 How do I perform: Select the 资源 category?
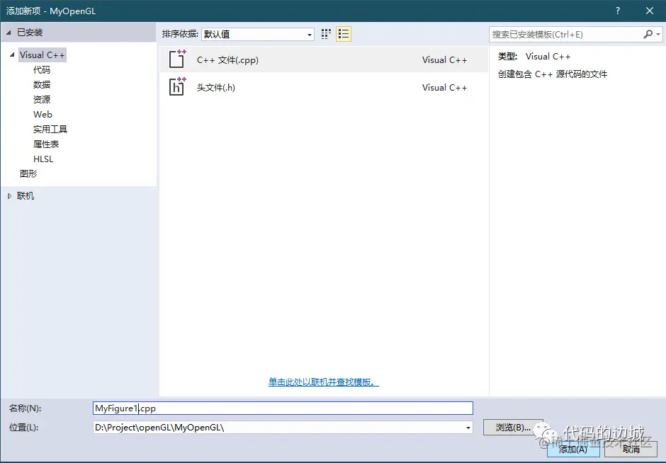[x=42, y=99]
